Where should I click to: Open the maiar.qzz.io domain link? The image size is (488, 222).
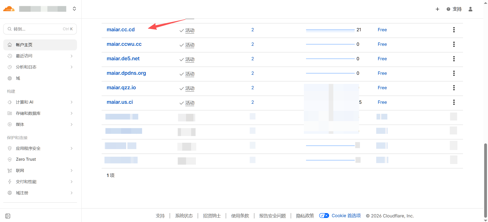[121, 88]
